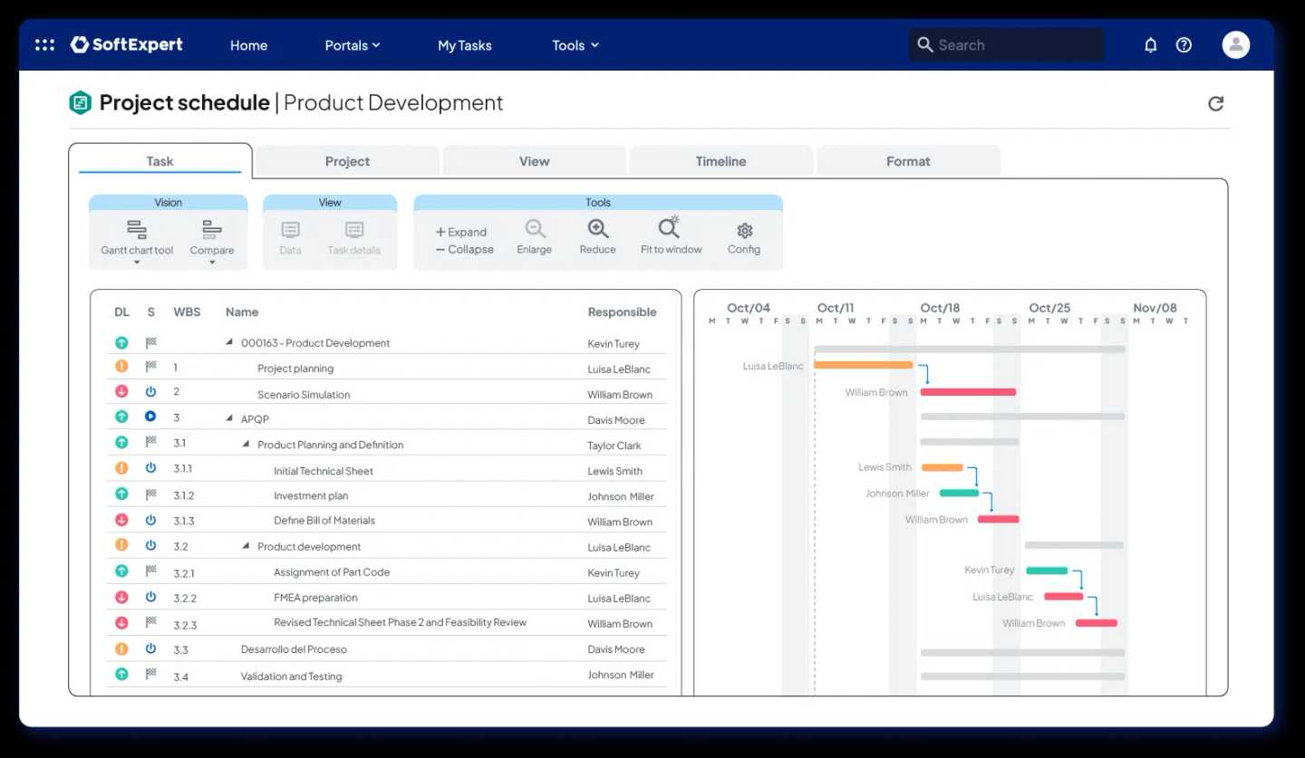The height and width of the screenshot is (758, 1305).
Task: Click the play status icon beside APQP
Action: coord(150,417)
